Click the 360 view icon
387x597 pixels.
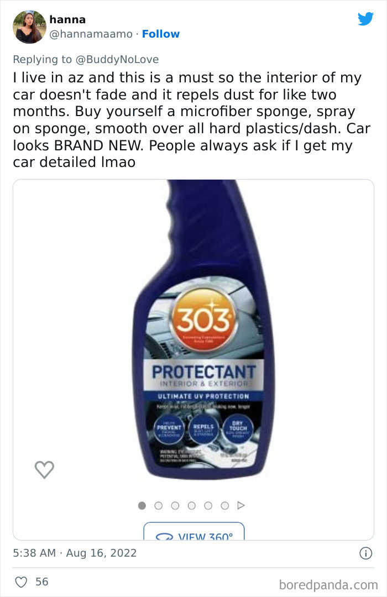click(x=165, y=537)
